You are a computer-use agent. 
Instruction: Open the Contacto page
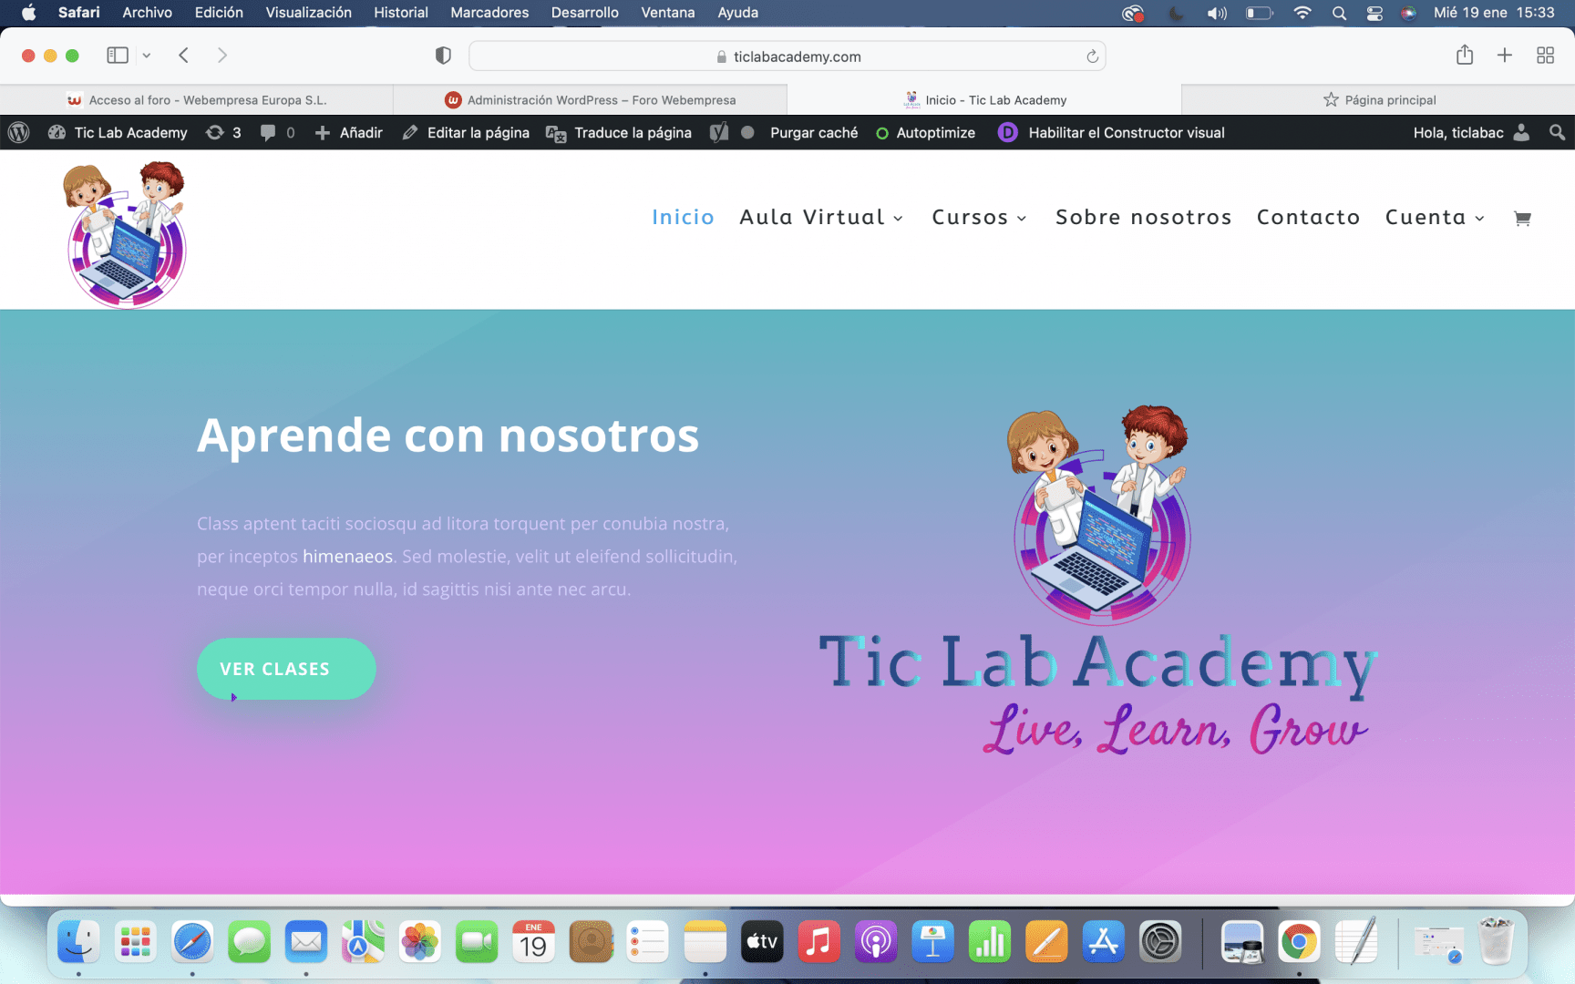pyautogui.click(x=1309, y=217)
